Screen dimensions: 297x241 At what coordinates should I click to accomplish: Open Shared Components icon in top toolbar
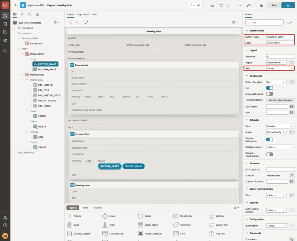coord(261,5)
